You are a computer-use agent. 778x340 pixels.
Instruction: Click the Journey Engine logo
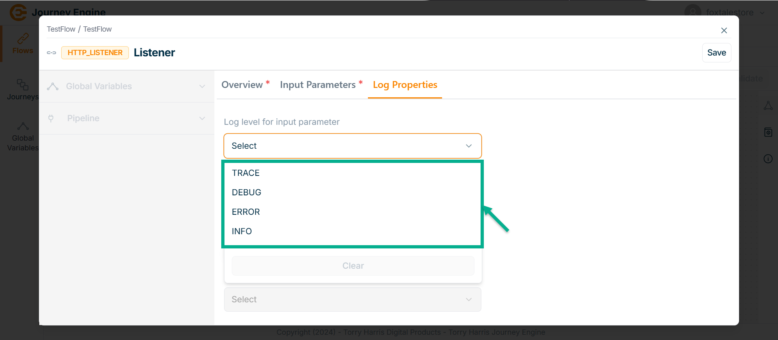(18, 12)
